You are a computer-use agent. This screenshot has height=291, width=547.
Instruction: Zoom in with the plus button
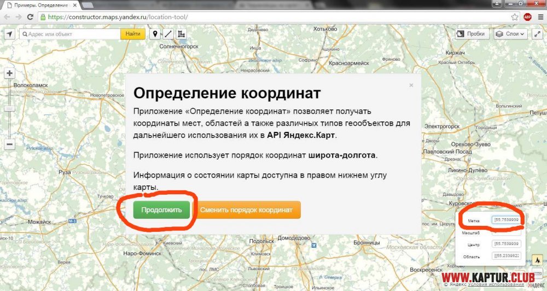click(x=9, y=73)
